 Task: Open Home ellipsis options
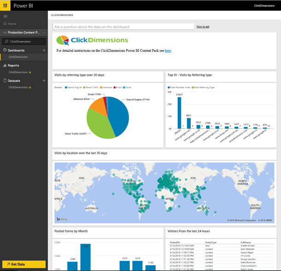pos(44,24)
